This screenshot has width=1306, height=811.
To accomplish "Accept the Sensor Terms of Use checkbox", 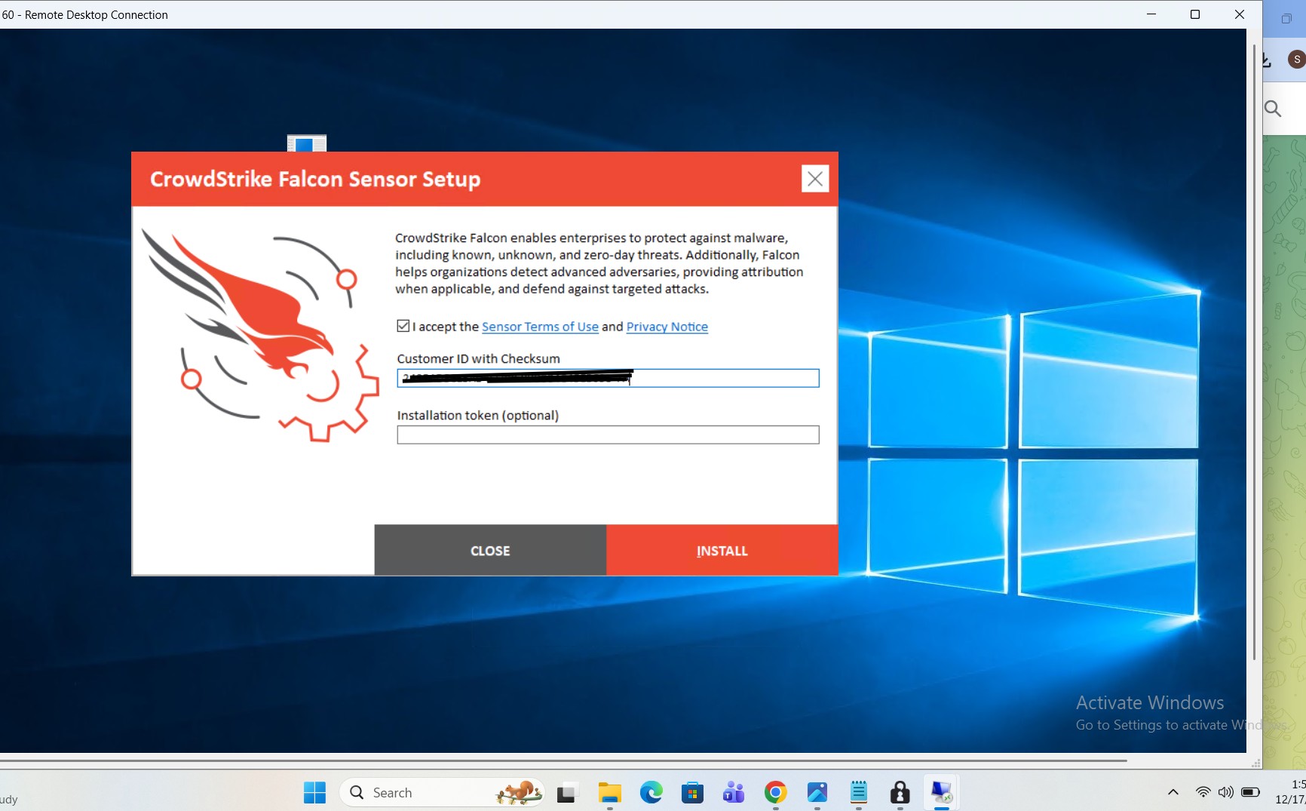I will (403, 326).
